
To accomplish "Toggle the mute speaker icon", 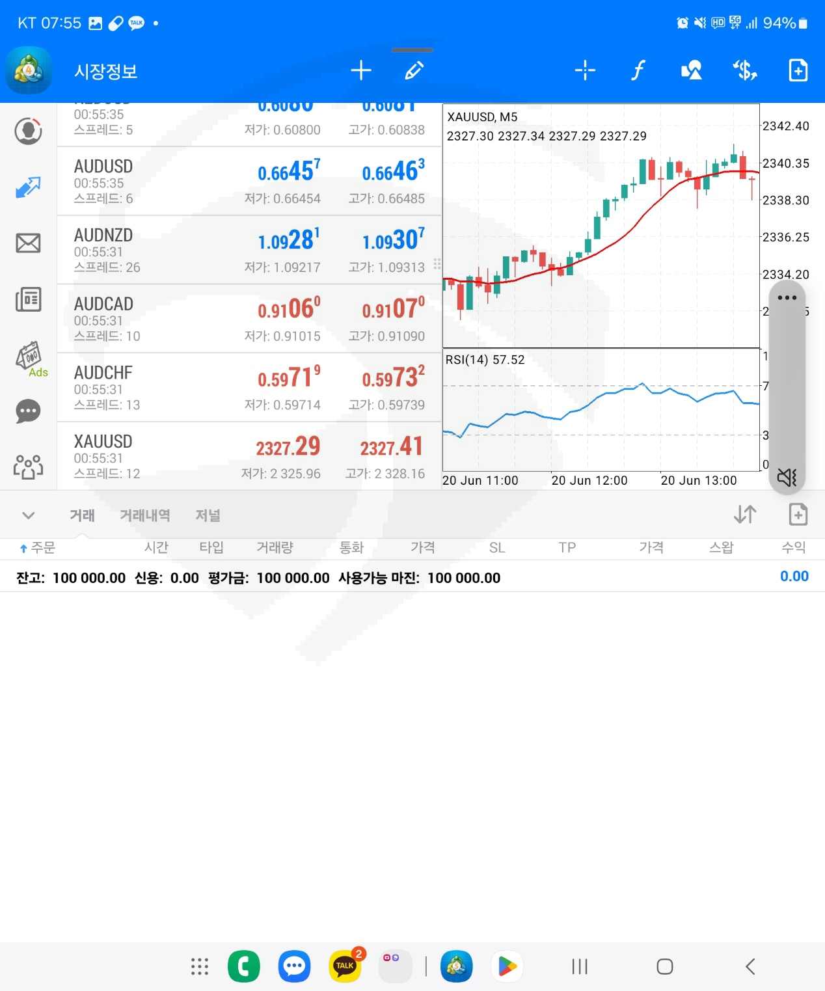I will pos(787,477).
